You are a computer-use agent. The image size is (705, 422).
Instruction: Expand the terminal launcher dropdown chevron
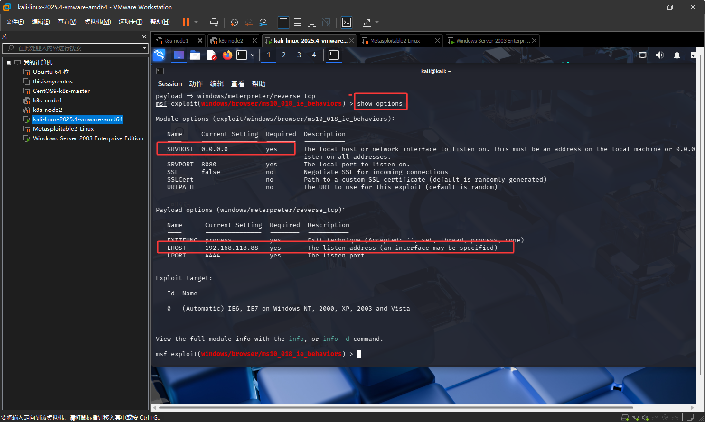(253, 55)
